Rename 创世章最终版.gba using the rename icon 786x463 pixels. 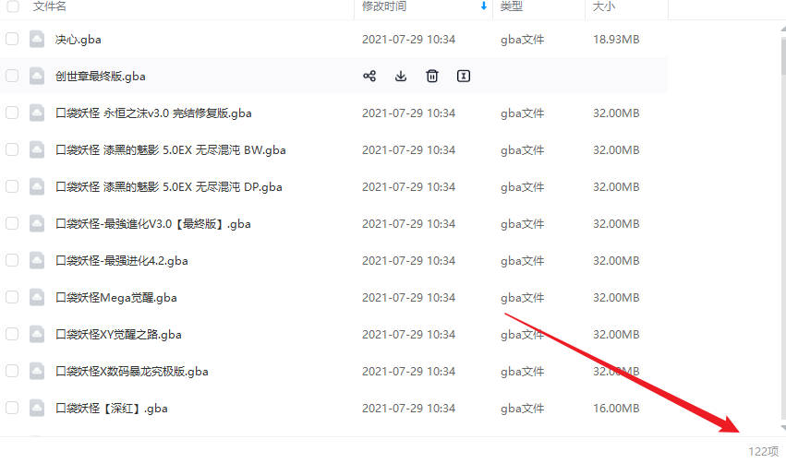pyautogui.click(x=464, y=76)
